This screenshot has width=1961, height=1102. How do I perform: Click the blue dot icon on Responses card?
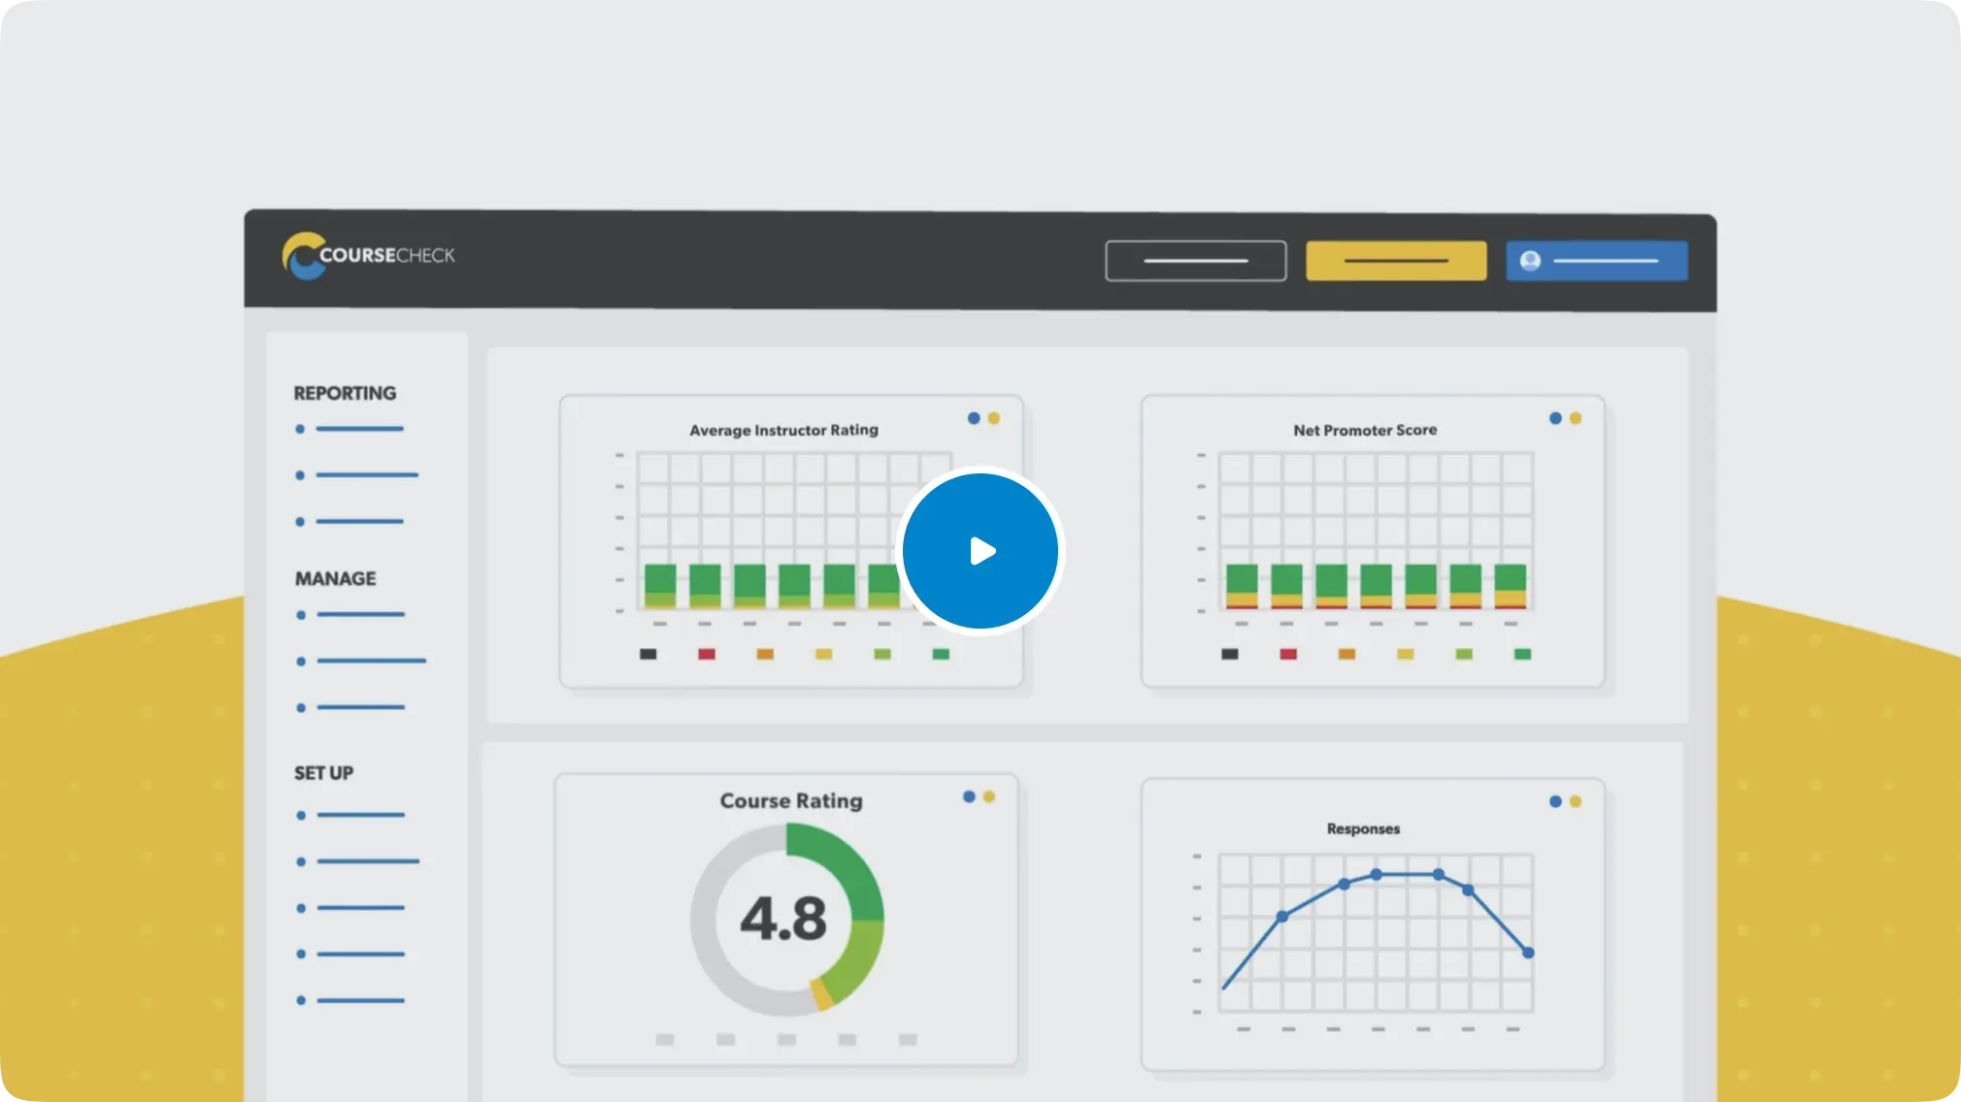click(x=1553, y=801)
